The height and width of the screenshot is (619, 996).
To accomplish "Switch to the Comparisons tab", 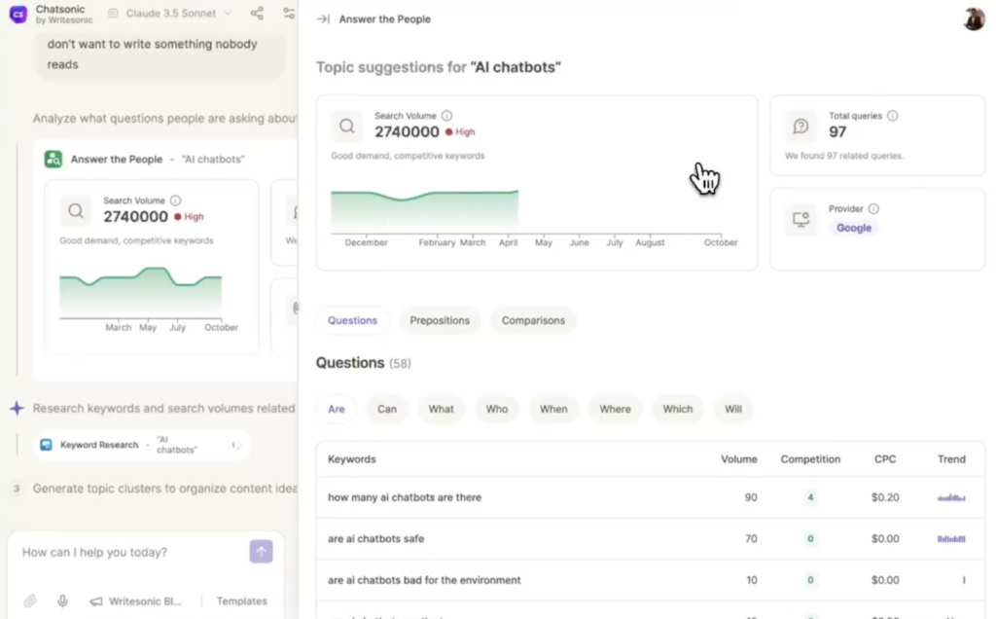I will pos(533,320).
